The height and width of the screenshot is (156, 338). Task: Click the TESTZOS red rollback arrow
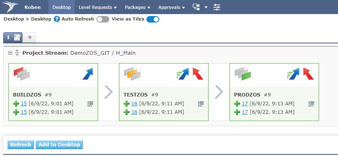pos(198,74)
